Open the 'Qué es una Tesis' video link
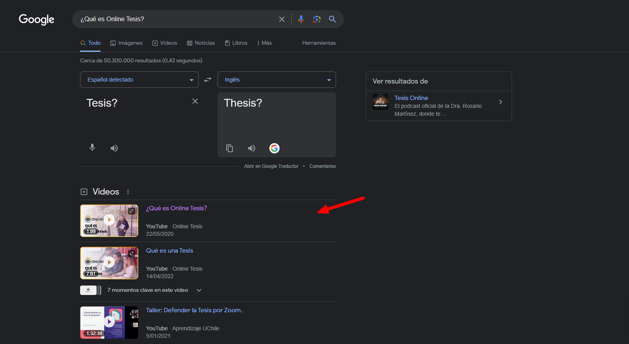This screenshot has height=344, width=629. coord(170,251)
